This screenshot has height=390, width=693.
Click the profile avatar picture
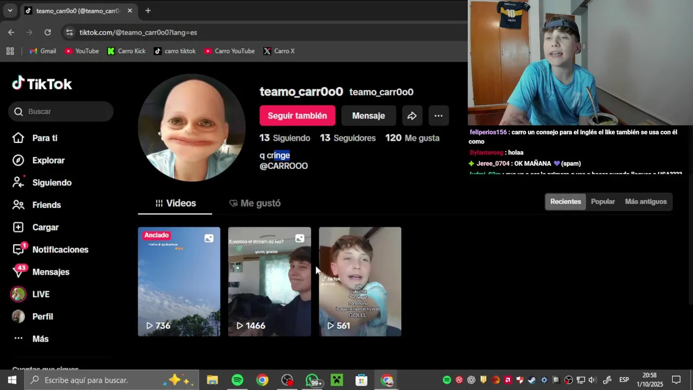(x=192, y=128)
